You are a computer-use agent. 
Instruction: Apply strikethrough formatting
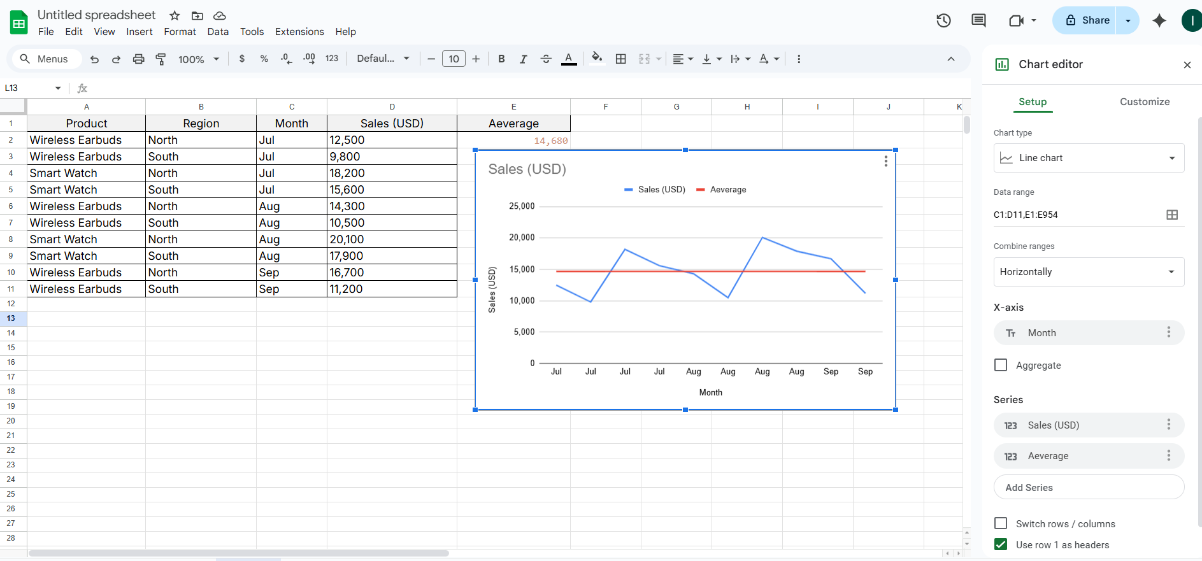pyautogui.click(x=546, y=59)
